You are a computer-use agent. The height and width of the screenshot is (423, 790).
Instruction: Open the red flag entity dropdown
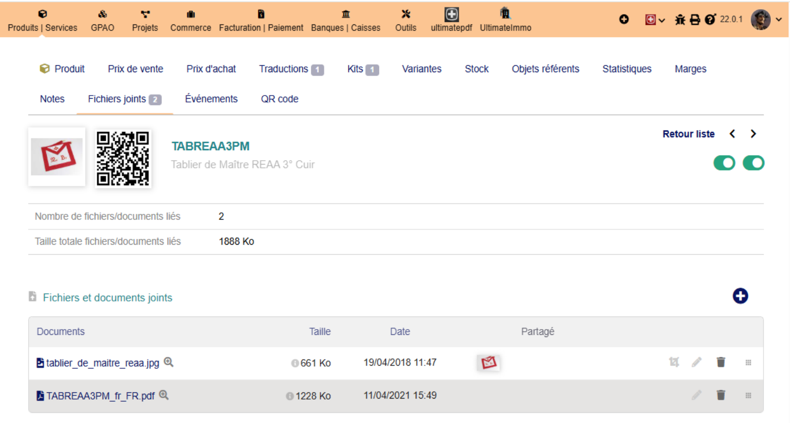[x=655, y=20]
